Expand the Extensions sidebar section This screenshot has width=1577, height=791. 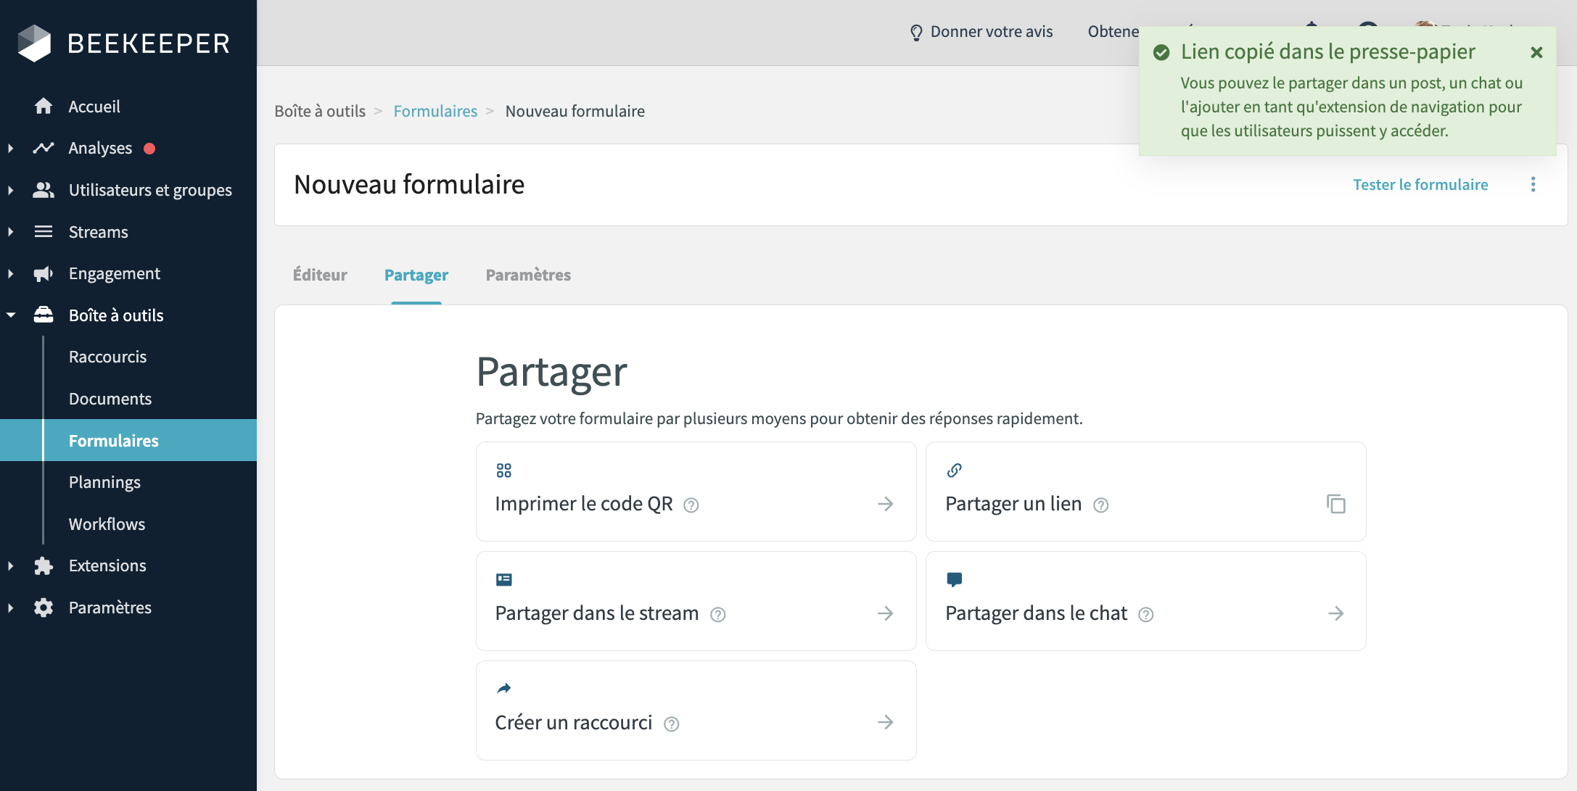(11, 566)
